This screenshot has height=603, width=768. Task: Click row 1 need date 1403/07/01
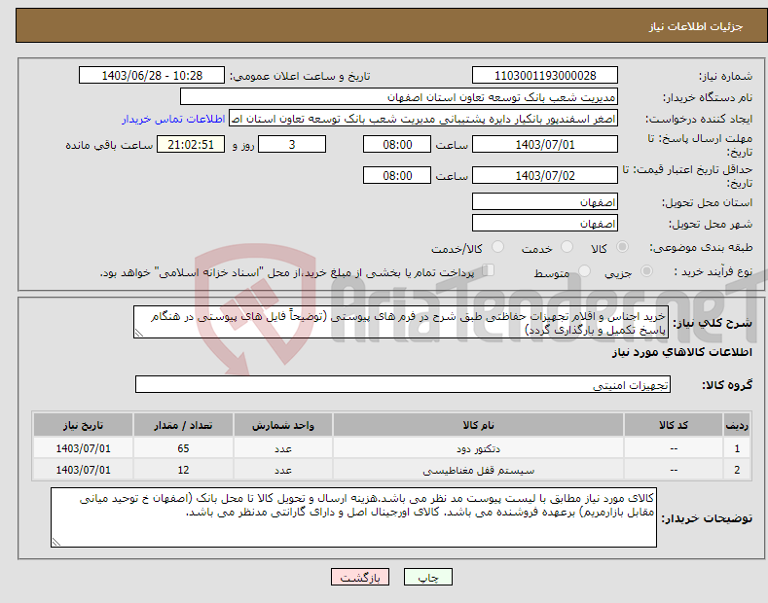coord(84,448)
